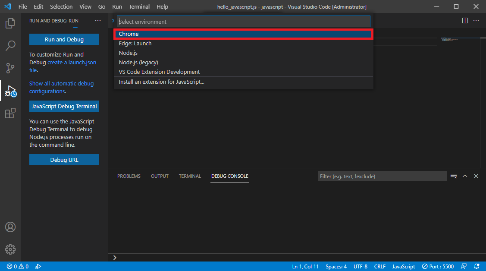Choose Install an extension for JavaScript
The width and height of the screenshot is (486, 271).
point(243,82)
